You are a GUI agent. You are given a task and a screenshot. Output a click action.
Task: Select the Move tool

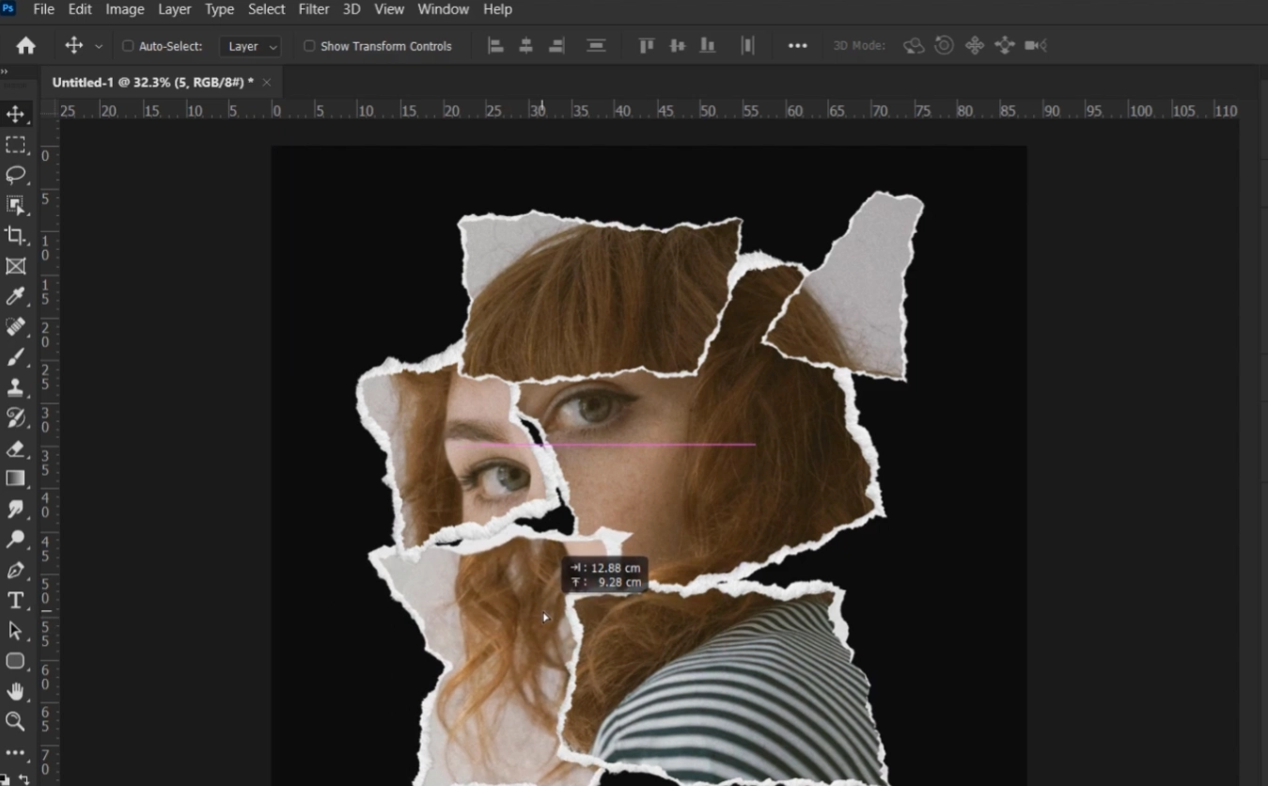pyautogui.click(x=15, y=114)
